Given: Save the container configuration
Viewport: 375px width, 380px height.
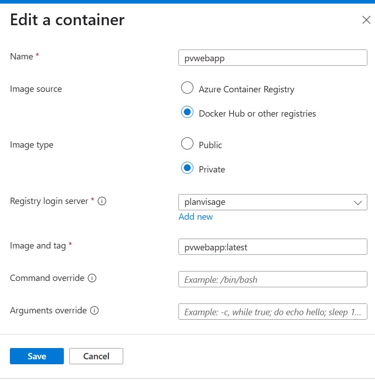Looking at the screenshot, I should point(36,356).
